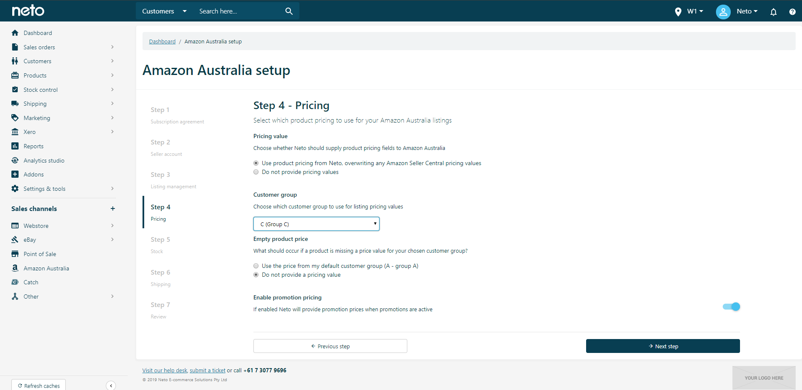Click the Products box icon
Screen dimensions: 802x390
click(x=15, y=75)
